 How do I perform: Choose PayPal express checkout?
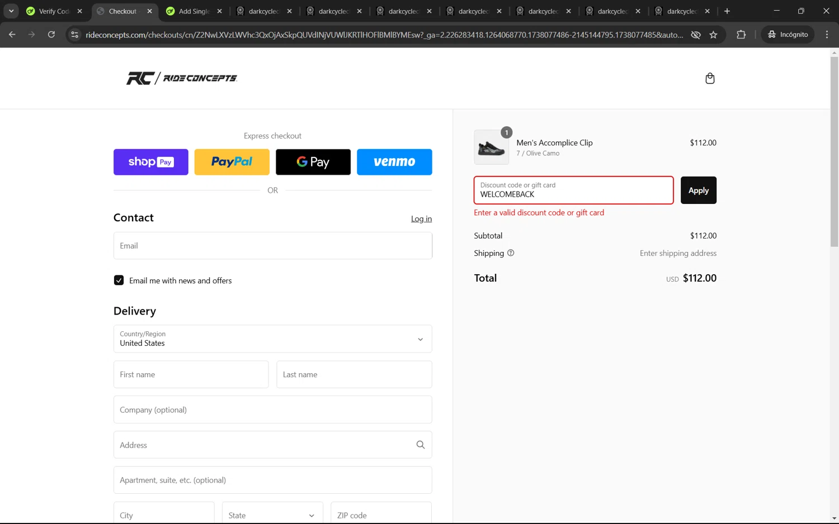click(x=232, y=162)
